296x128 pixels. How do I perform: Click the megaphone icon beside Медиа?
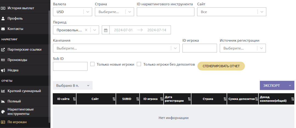pyautogui.click(x=3, y=70)
